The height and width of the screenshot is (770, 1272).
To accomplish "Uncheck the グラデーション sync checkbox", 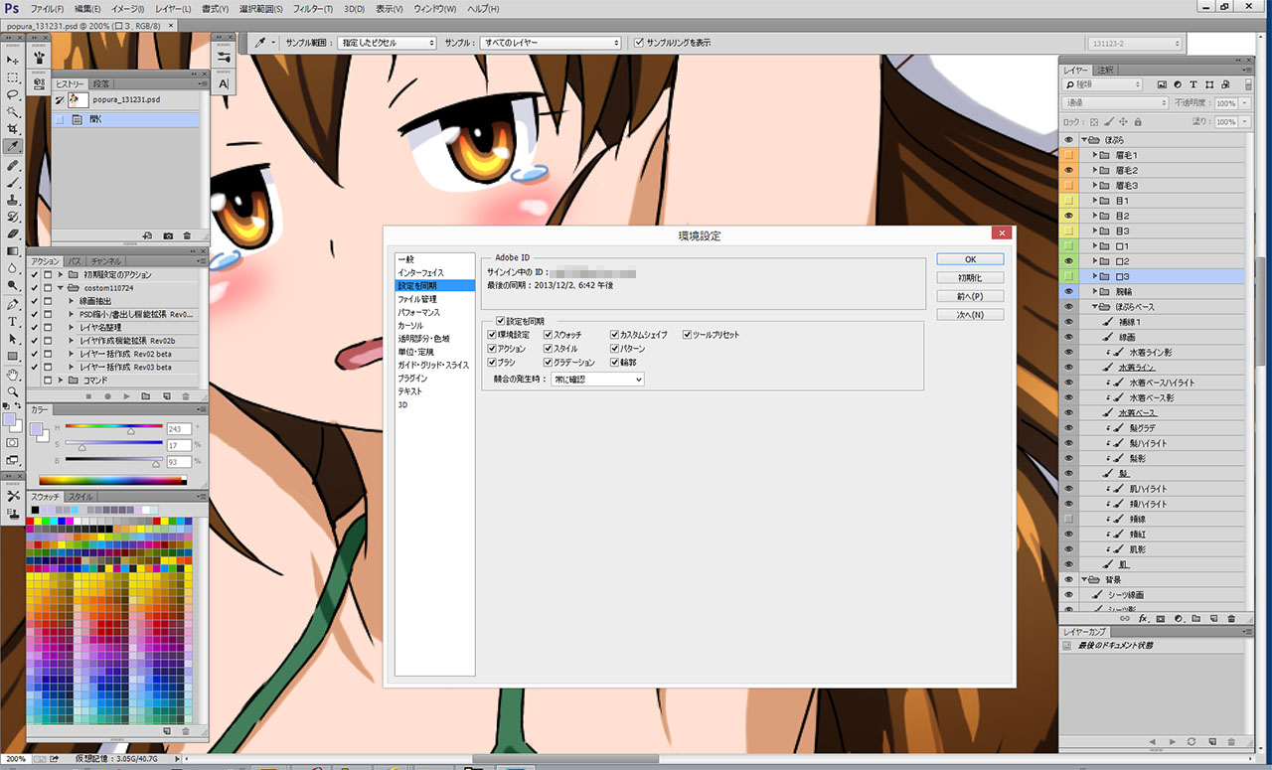I will pos(548,363).
